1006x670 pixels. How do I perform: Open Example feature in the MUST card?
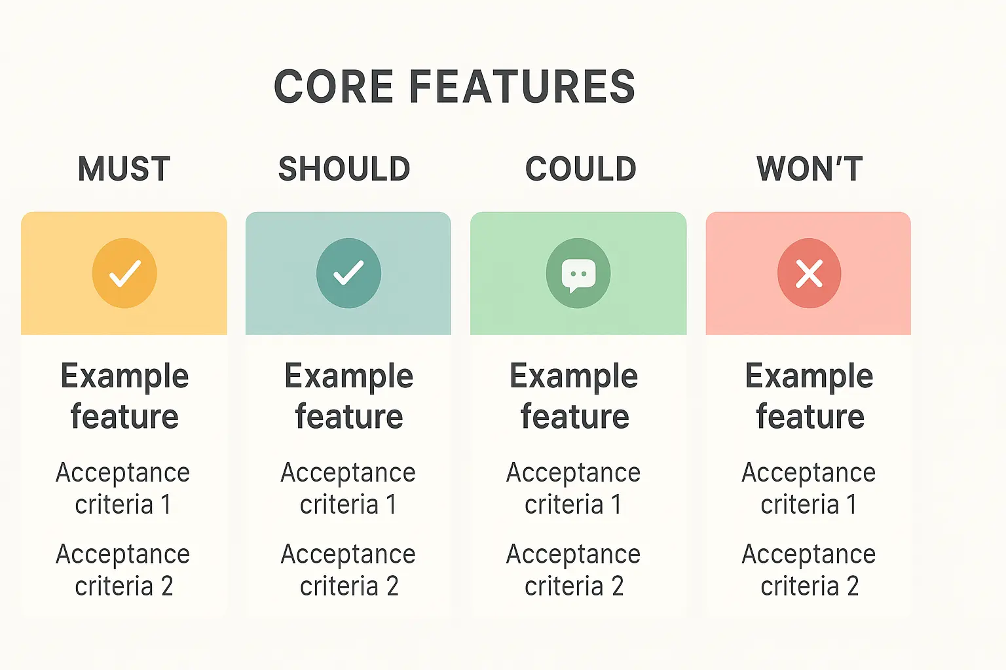124,397
